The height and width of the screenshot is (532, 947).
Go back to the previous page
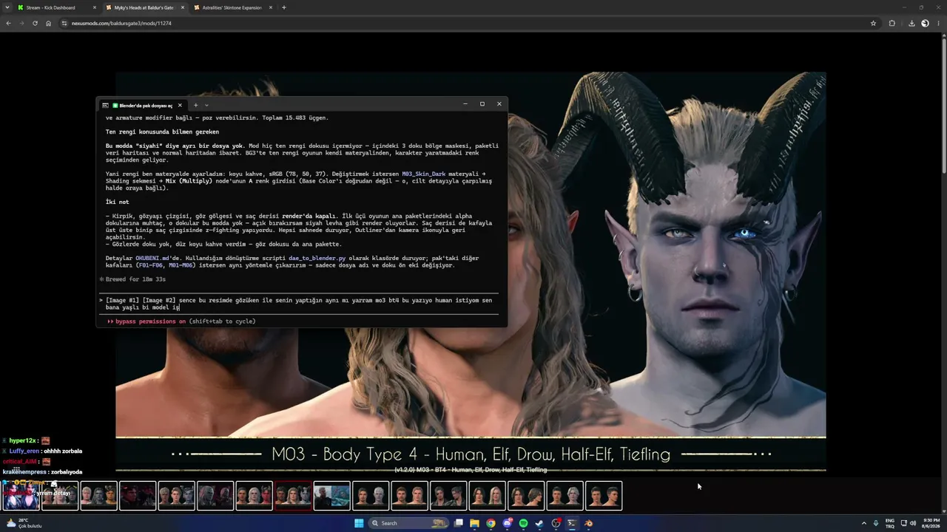(9, 23)
